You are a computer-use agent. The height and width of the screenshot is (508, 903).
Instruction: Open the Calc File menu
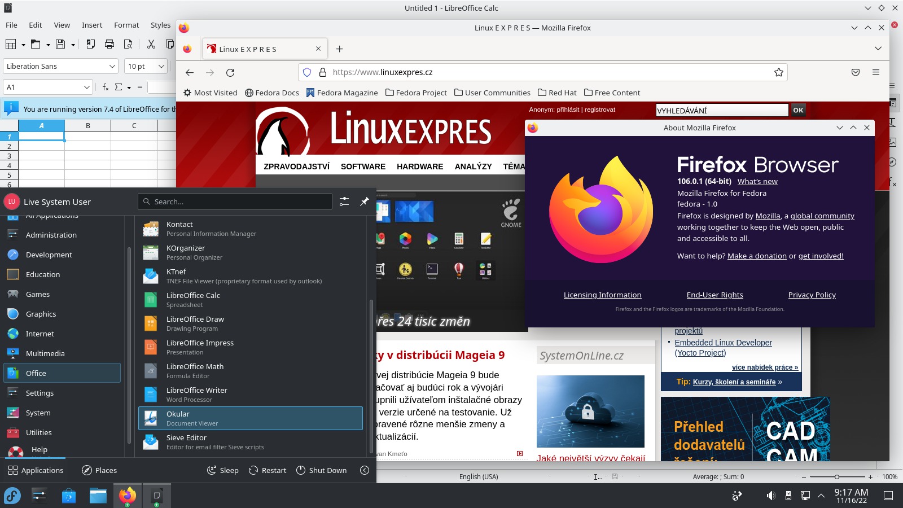coord(11,25)
